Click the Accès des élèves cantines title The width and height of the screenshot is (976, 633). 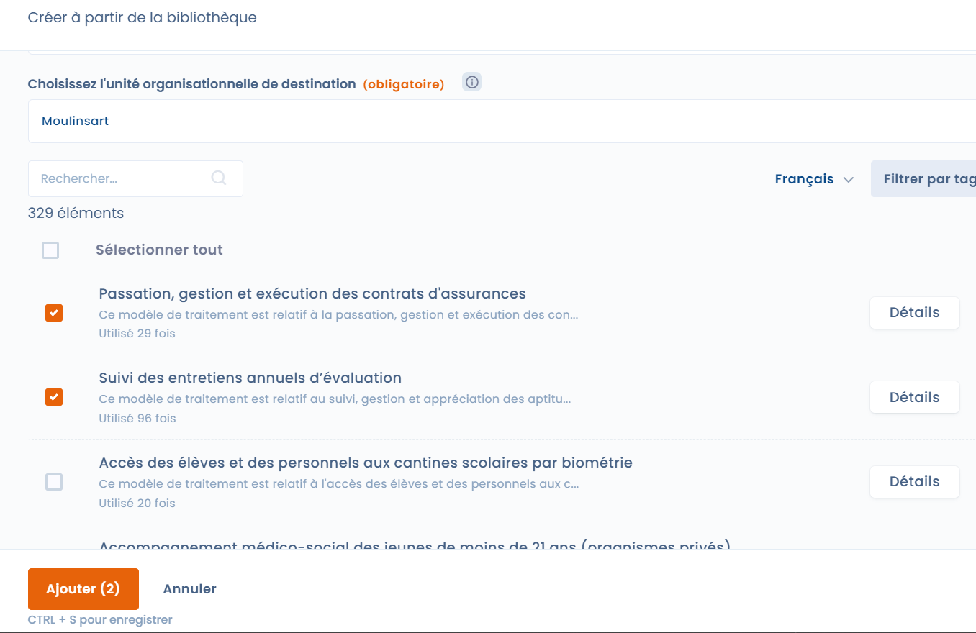tap(366, 463)
